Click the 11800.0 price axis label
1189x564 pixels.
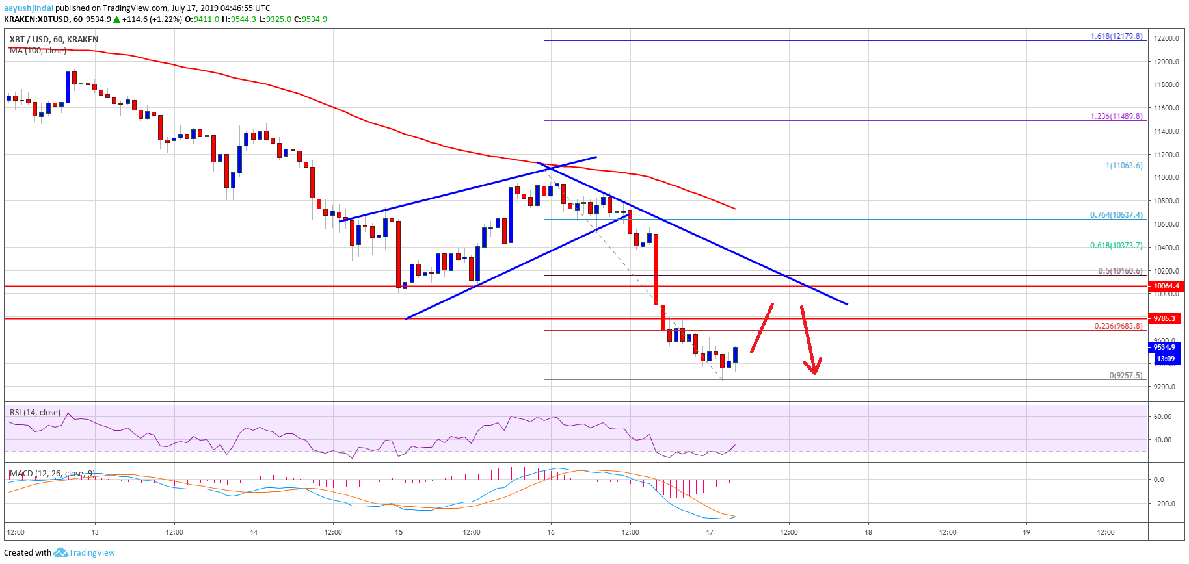(1166, 84)
